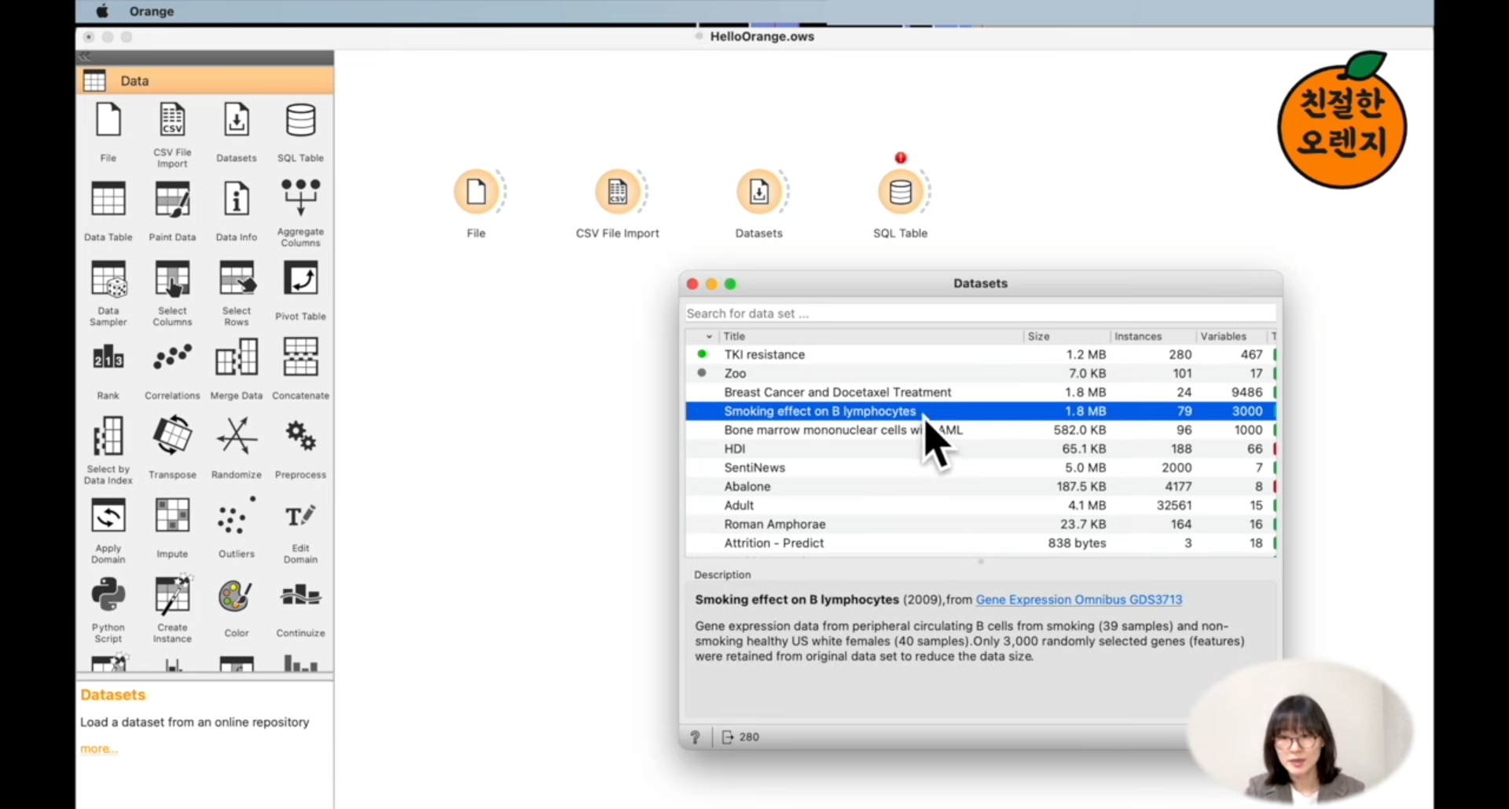
Task: Select the Correlations widget
Action: (172, 370)
